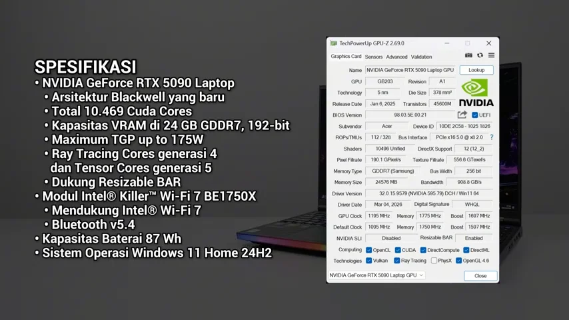
Task: Enable the PhysX checkbox
Action: point(434,261)
